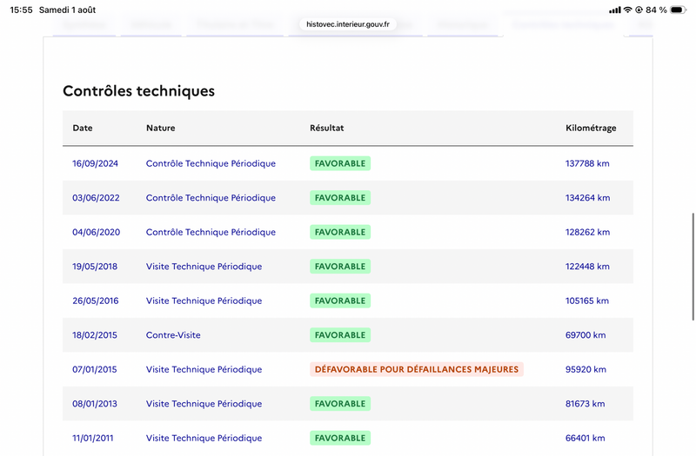
Task: Click the 134264 km mileage value
Action: (588, 198)
